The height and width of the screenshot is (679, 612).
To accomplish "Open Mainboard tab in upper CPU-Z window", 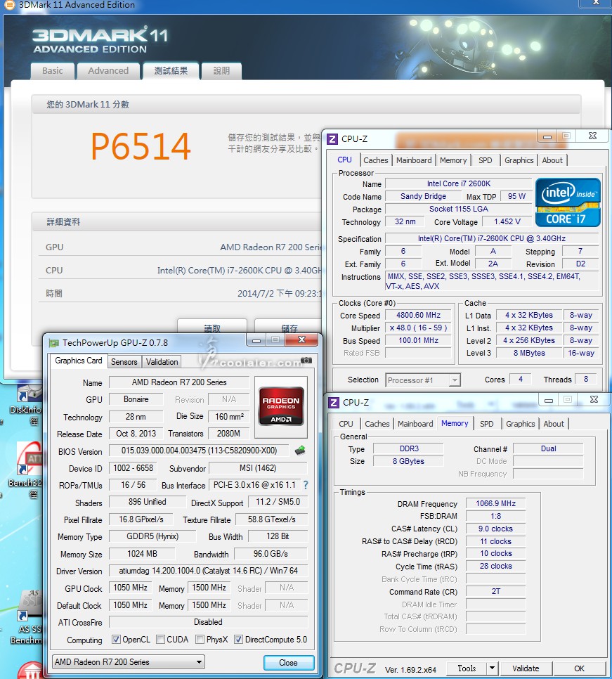I will pyautogui.click(x=414, y=161).
